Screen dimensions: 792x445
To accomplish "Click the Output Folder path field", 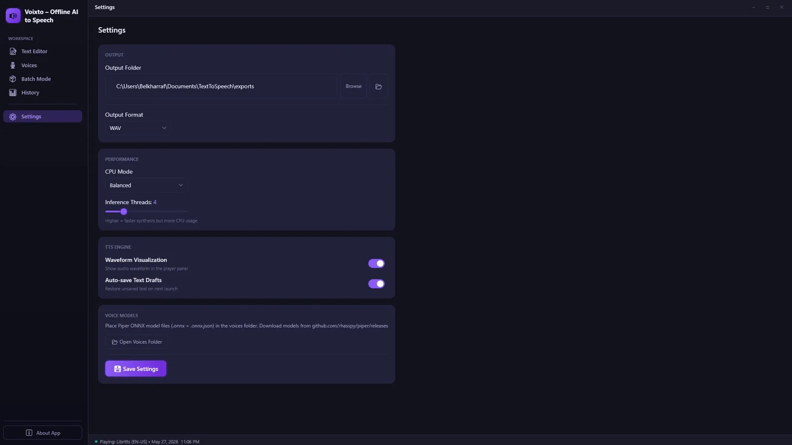I will point(221,87).
